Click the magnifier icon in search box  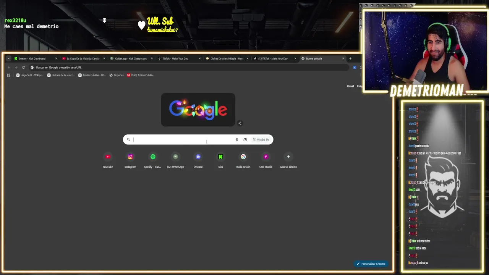[128, 139]
